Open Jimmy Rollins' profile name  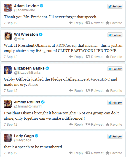click(27, 102)
